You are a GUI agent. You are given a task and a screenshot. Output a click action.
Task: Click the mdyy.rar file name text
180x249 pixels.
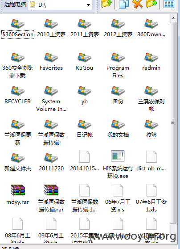(17, 202)
